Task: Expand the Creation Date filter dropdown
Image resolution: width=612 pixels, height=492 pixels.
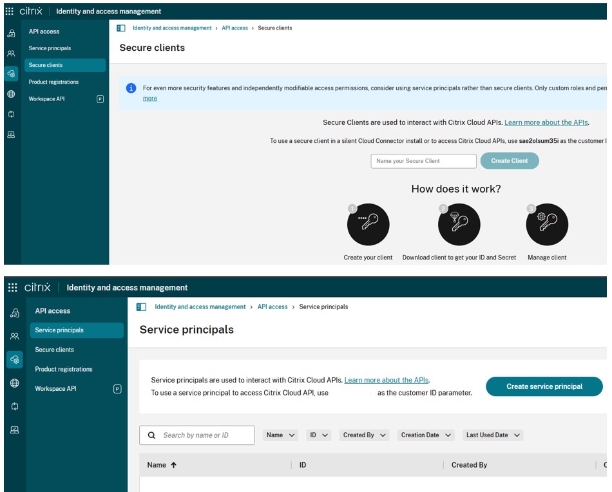Action: [426, 435]
